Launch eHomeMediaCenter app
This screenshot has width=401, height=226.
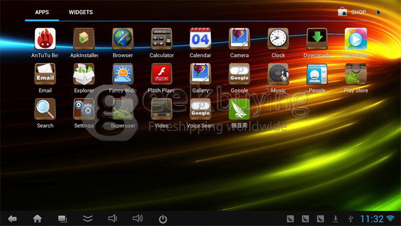tap(356, 39)
